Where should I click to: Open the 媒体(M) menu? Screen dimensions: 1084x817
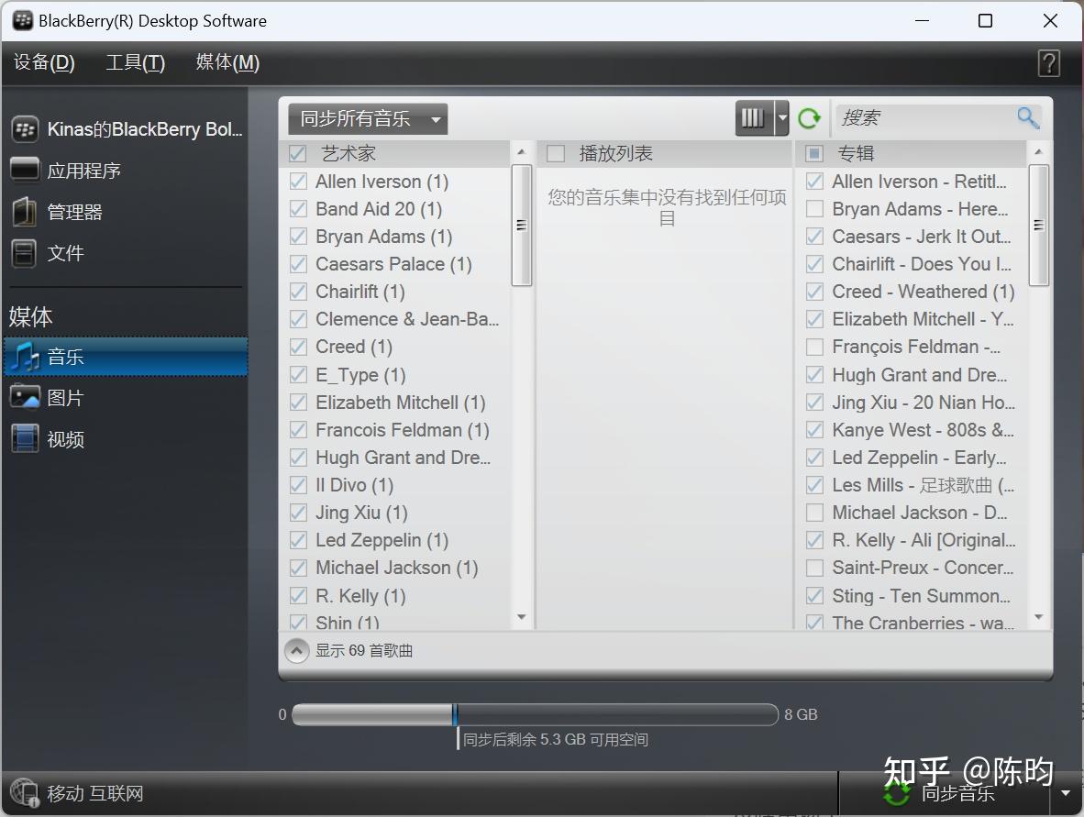pos(227,62)
